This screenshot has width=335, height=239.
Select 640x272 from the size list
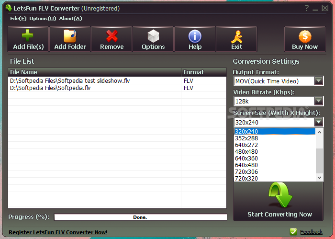point(275,145)
